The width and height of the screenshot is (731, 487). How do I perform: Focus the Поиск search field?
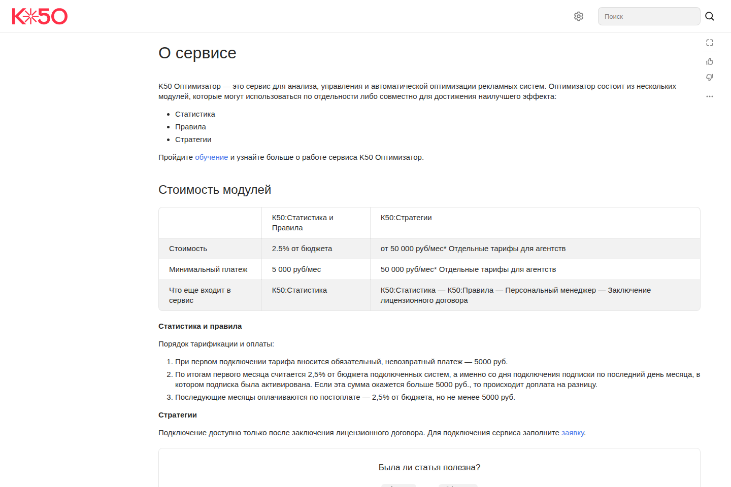(649, 16)
